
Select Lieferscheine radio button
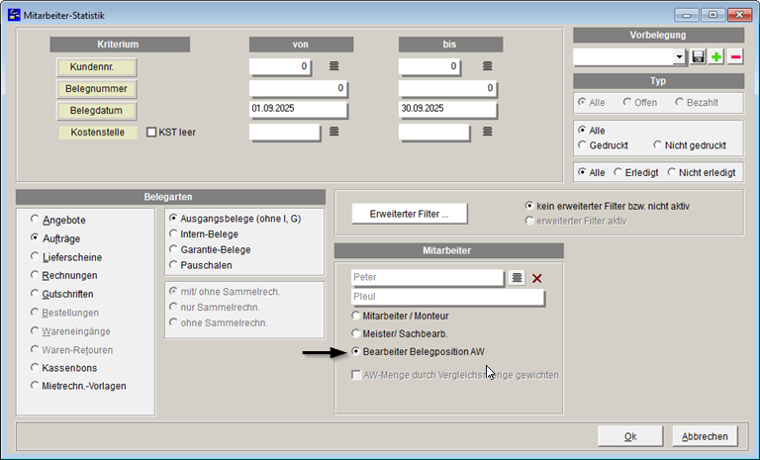pyautogui.click(x=66, y=257)
